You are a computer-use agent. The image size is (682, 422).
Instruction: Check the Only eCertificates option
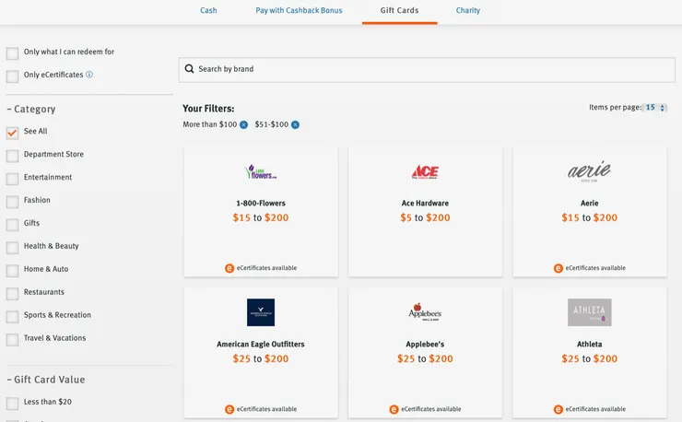point(13,76)
